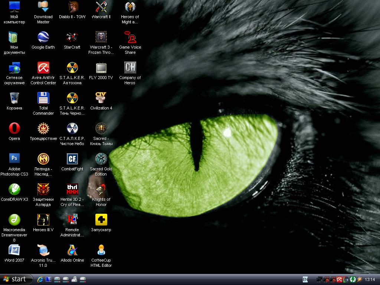This screenshot has height=285, width=380.
Task: Click the speaker volume tray icon
Action: (346, 279)
